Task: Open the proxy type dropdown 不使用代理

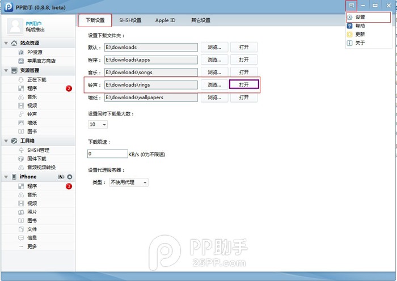Action: click(x=129, y=182)
